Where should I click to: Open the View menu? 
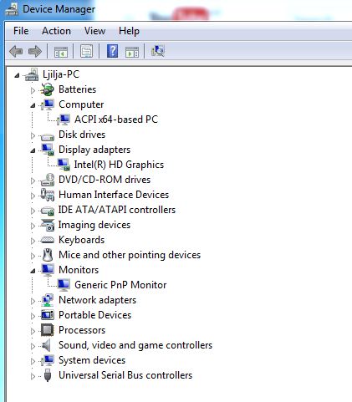point(94,31)
